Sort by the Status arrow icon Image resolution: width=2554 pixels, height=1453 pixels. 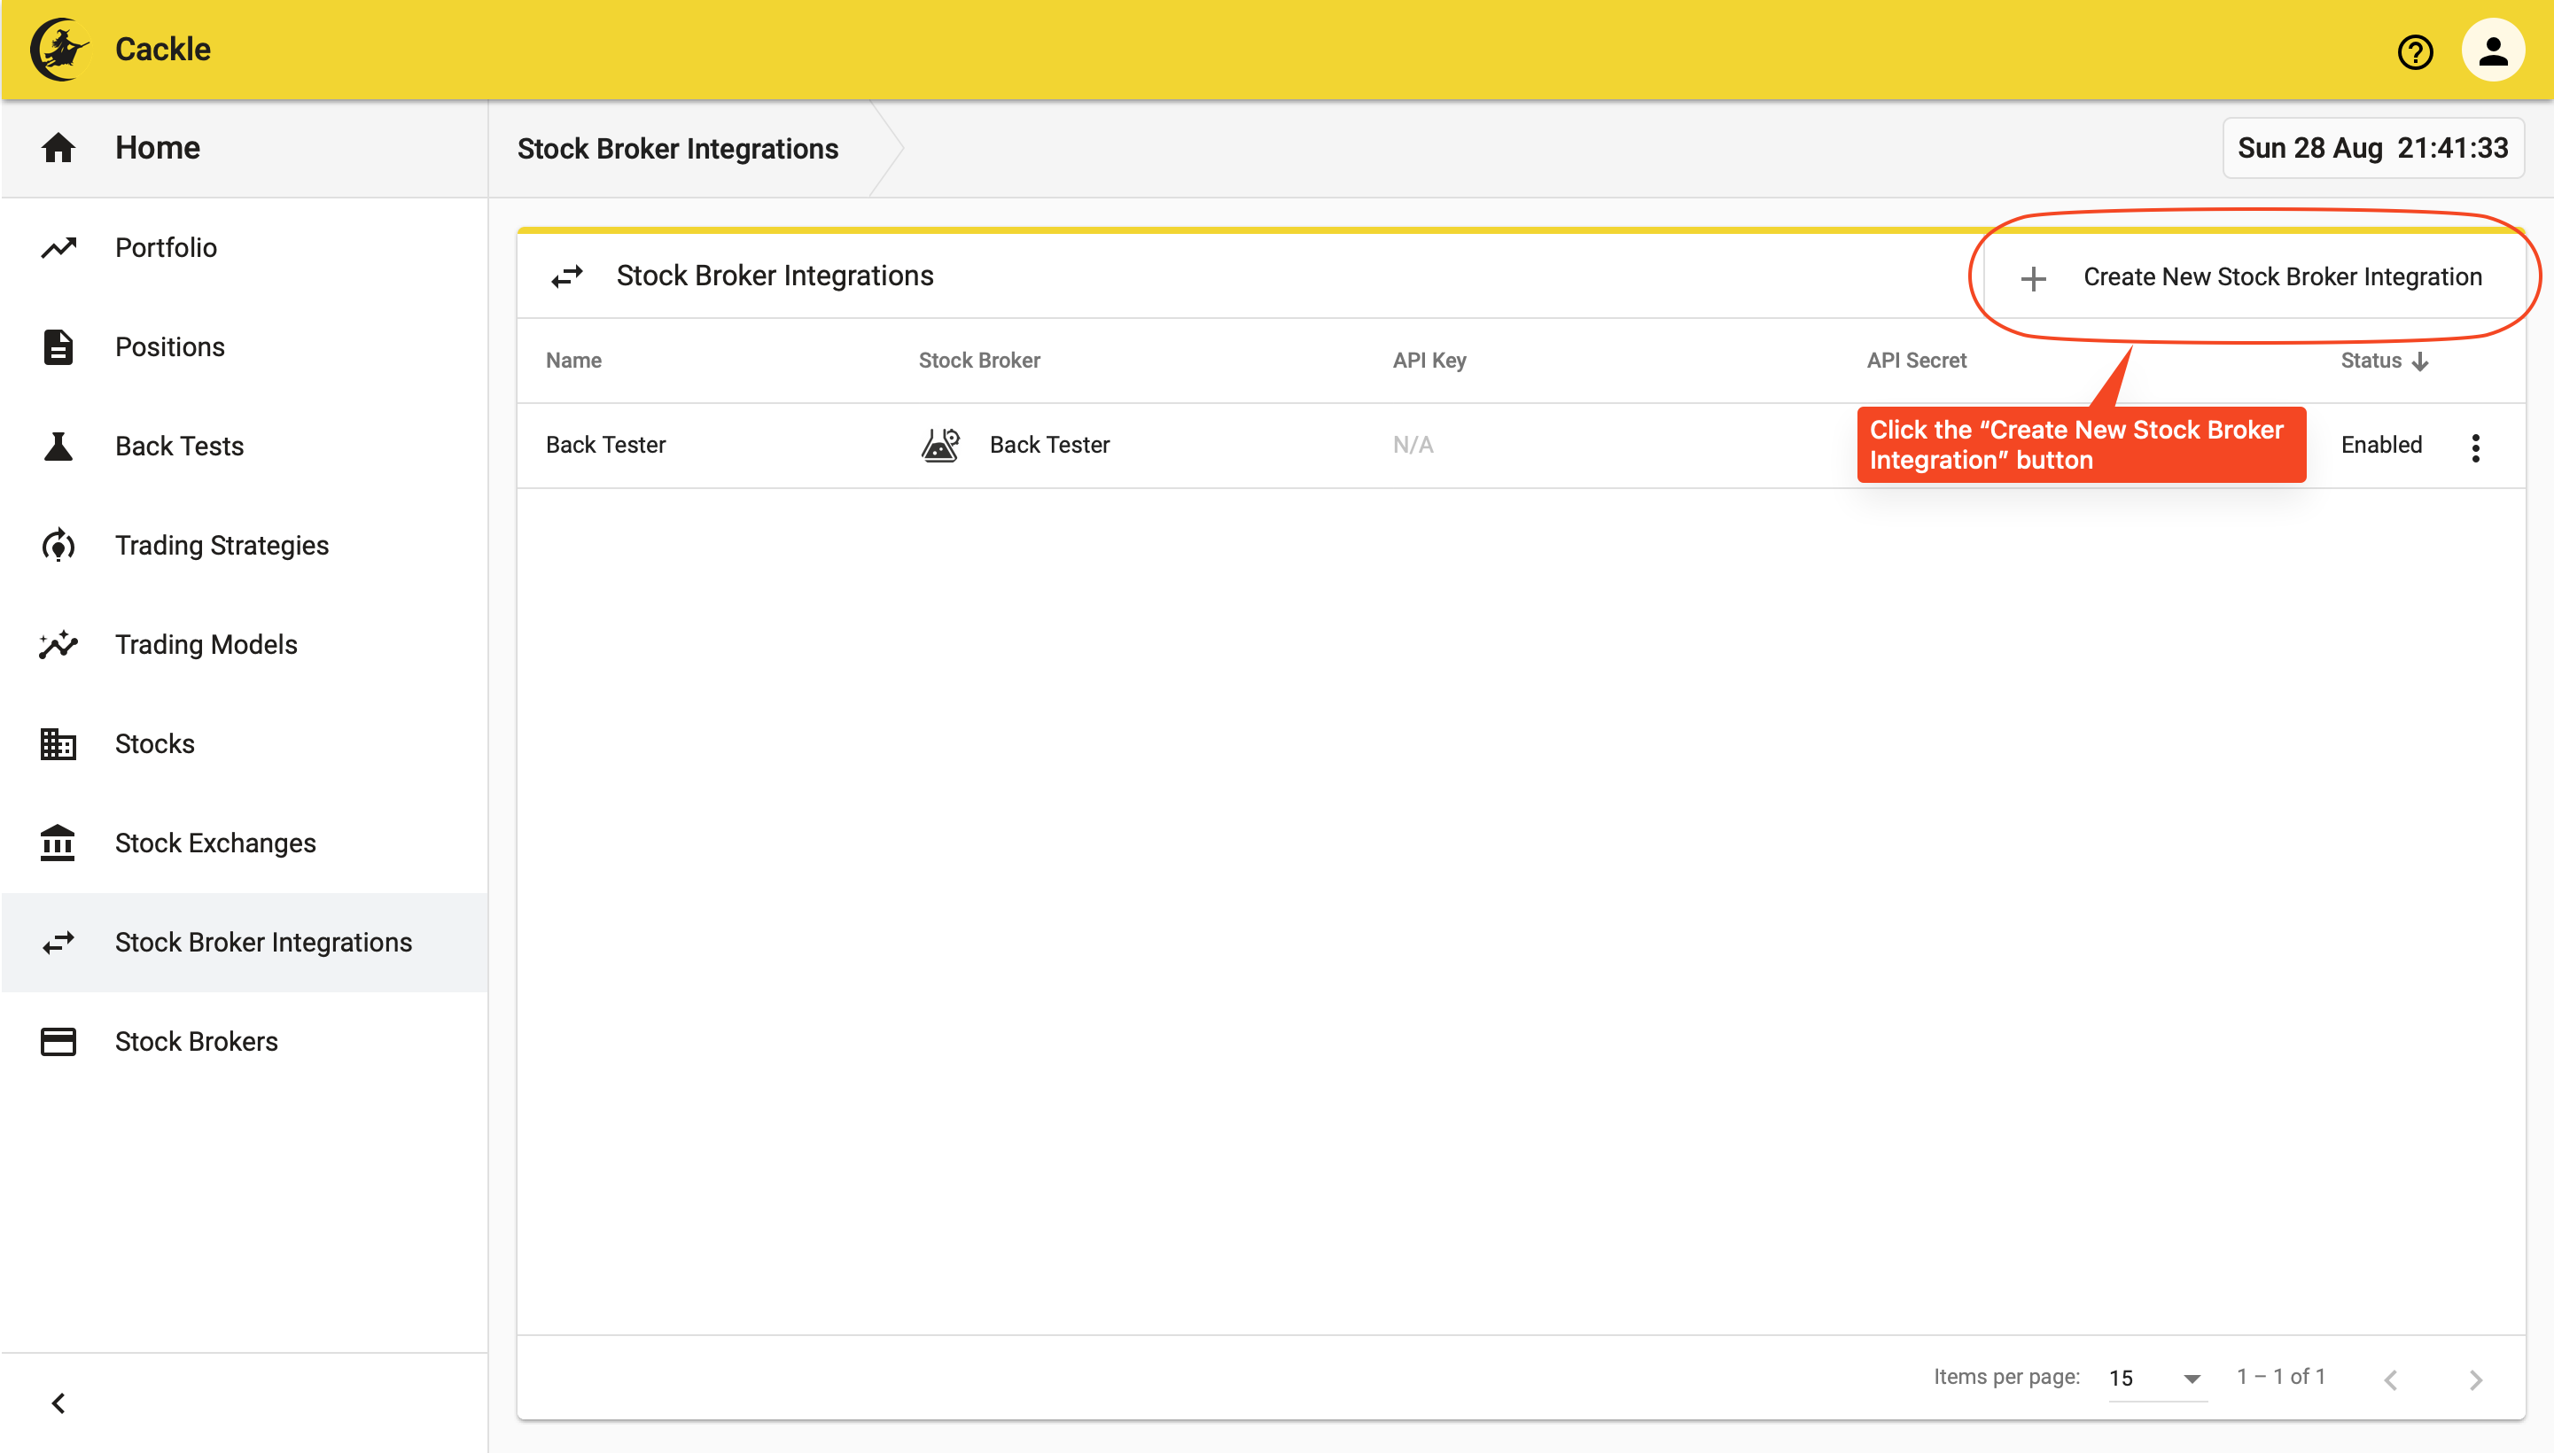[2419, 361]
